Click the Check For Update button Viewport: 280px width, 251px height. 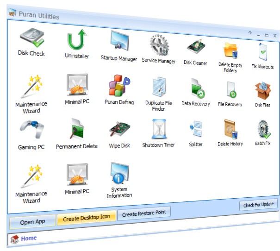tap(258, 205)
